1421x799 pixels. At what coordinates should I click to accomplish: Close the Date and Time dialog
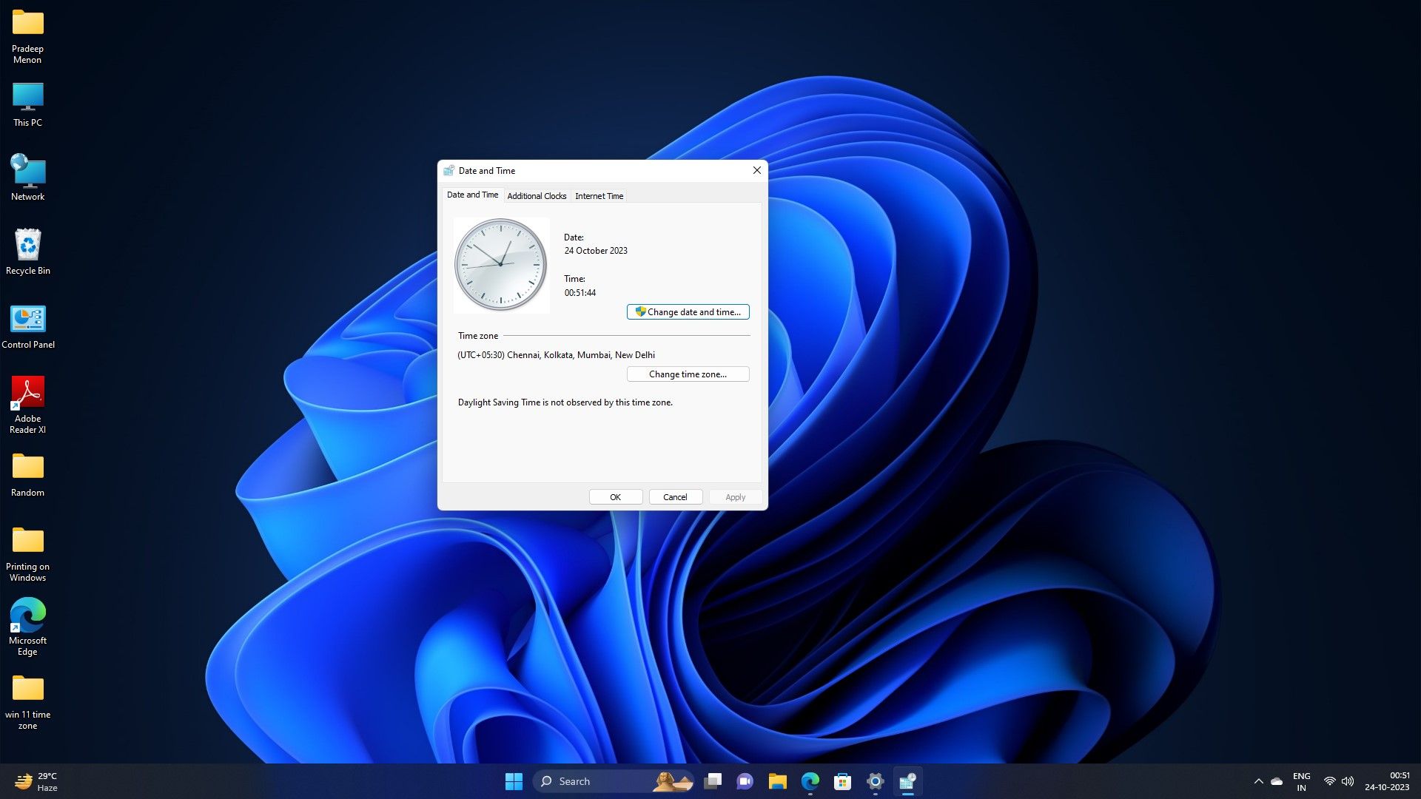pyautogui.click(x=756, y=170)
